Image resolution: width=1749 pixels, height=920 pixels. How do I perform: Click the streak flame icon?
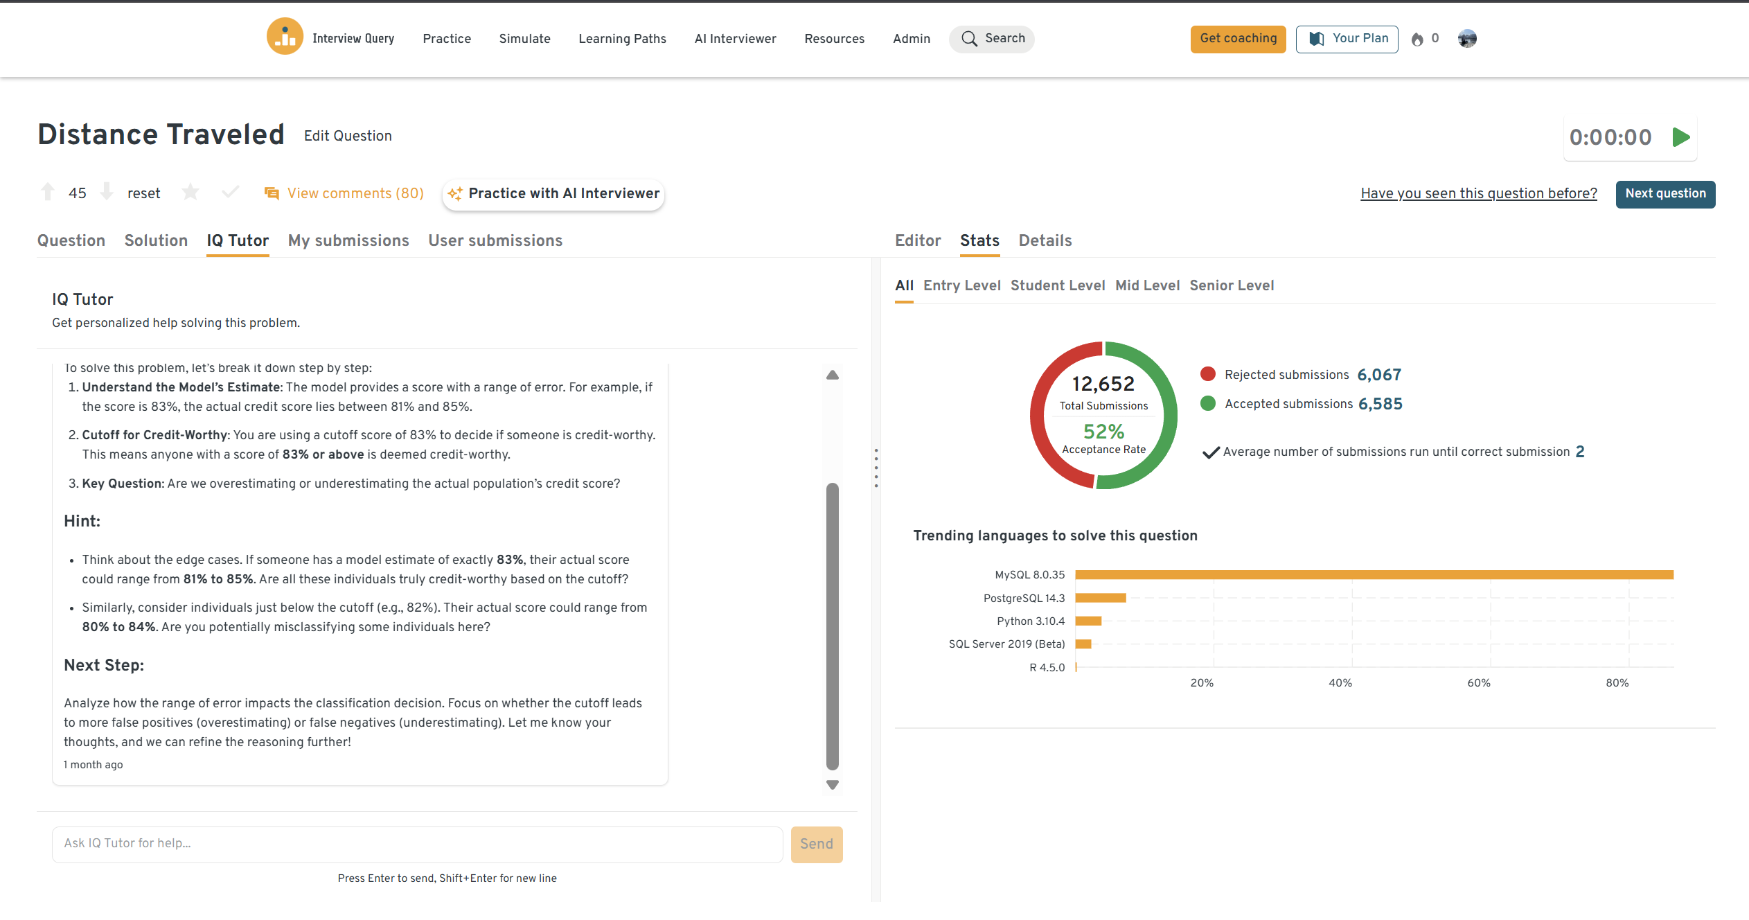point(1417,39)
